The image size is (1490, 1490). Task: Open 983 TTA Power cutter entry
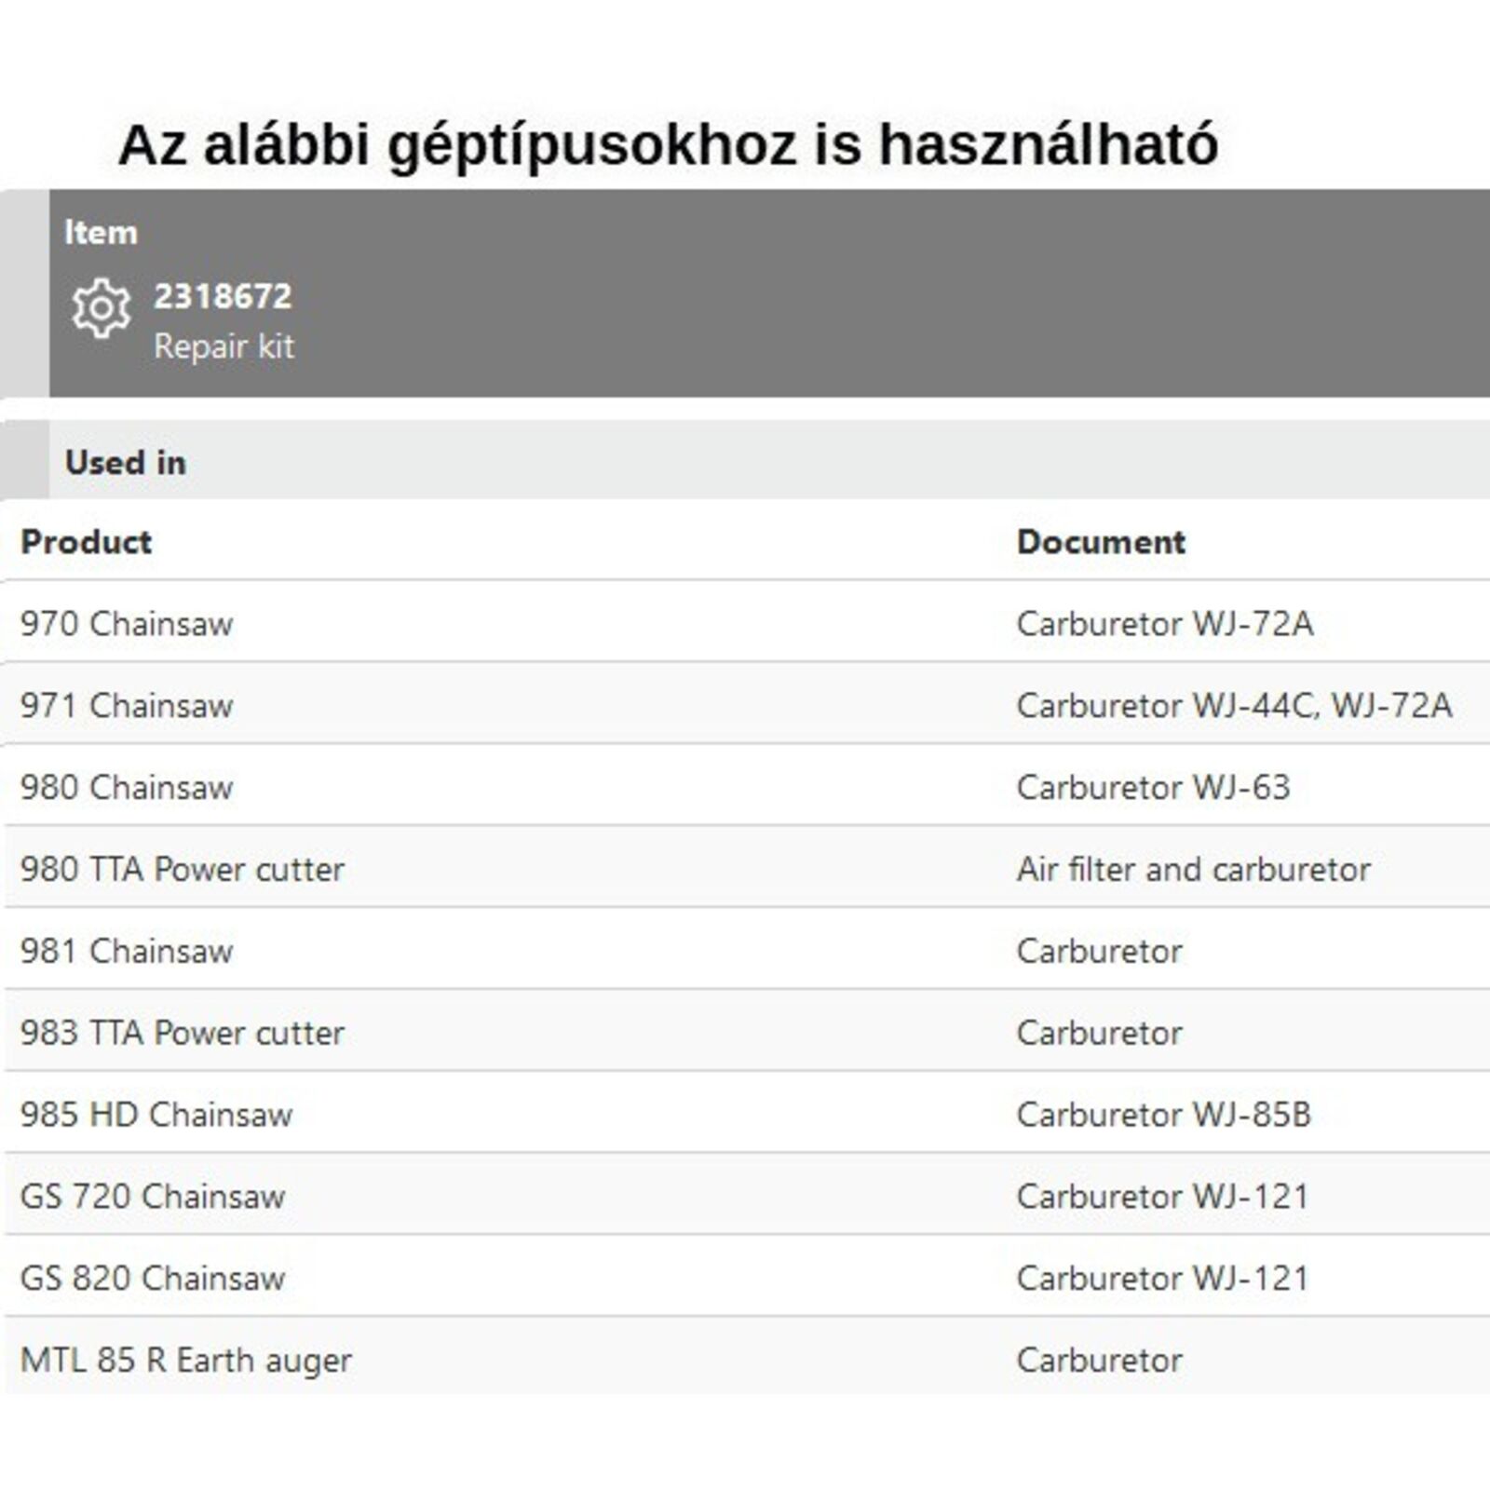183,1033
